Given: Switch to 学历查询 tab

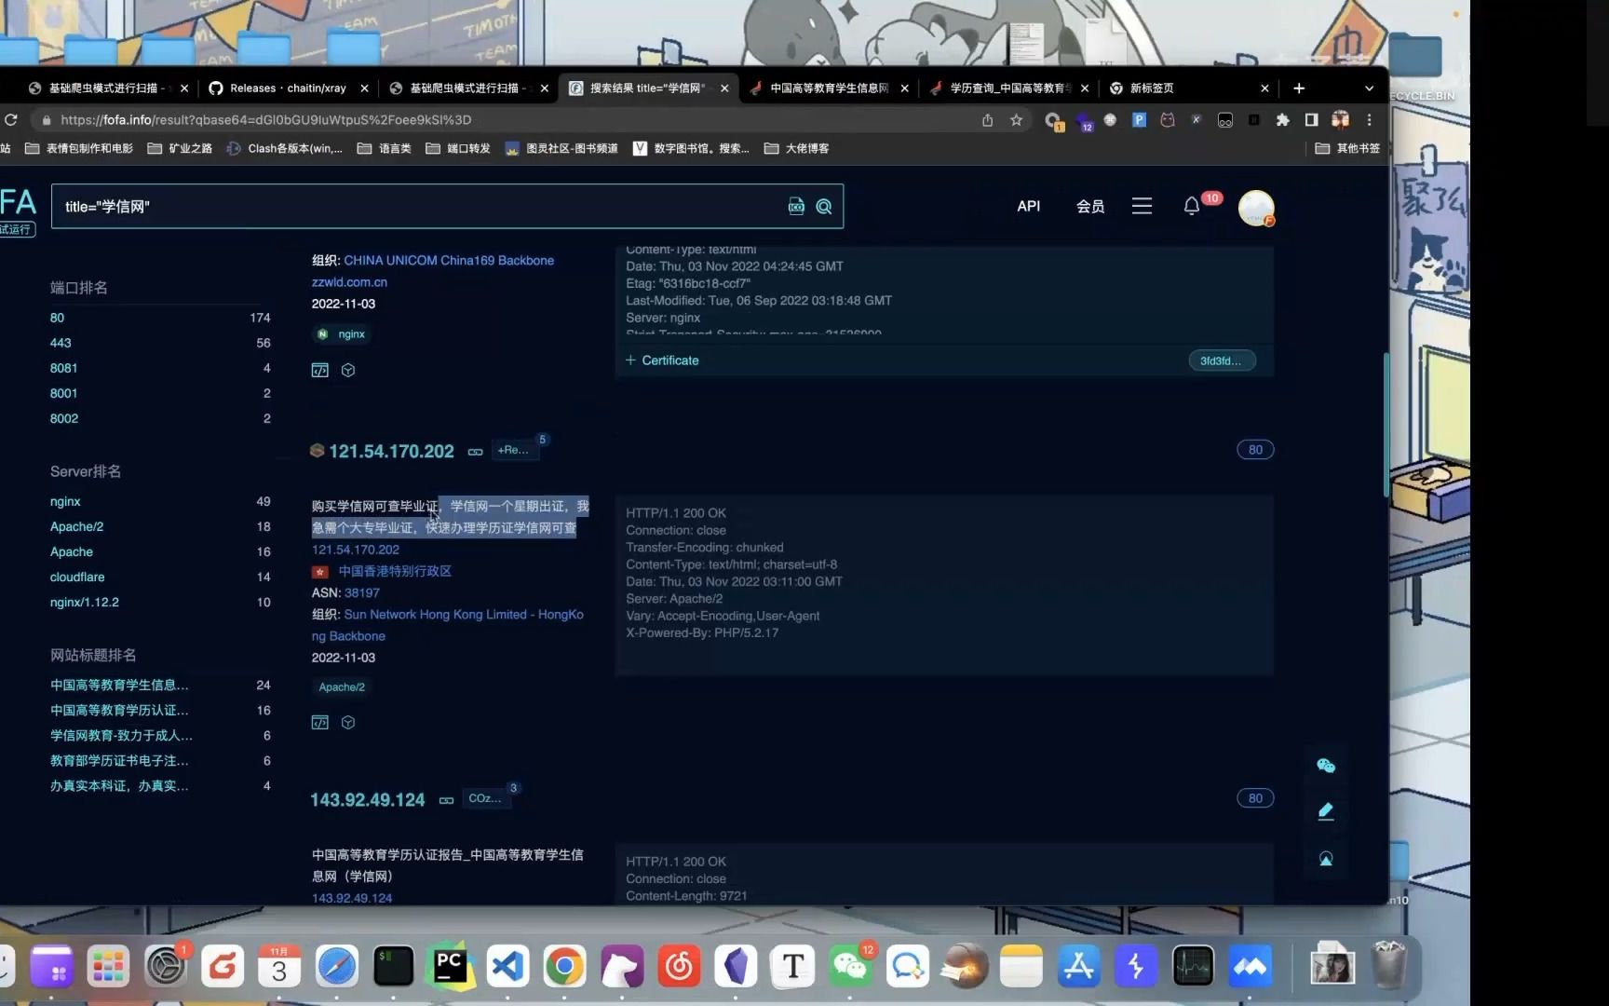Looking at the screenshot, I should pyautogui.click(x=1009, y=88).
